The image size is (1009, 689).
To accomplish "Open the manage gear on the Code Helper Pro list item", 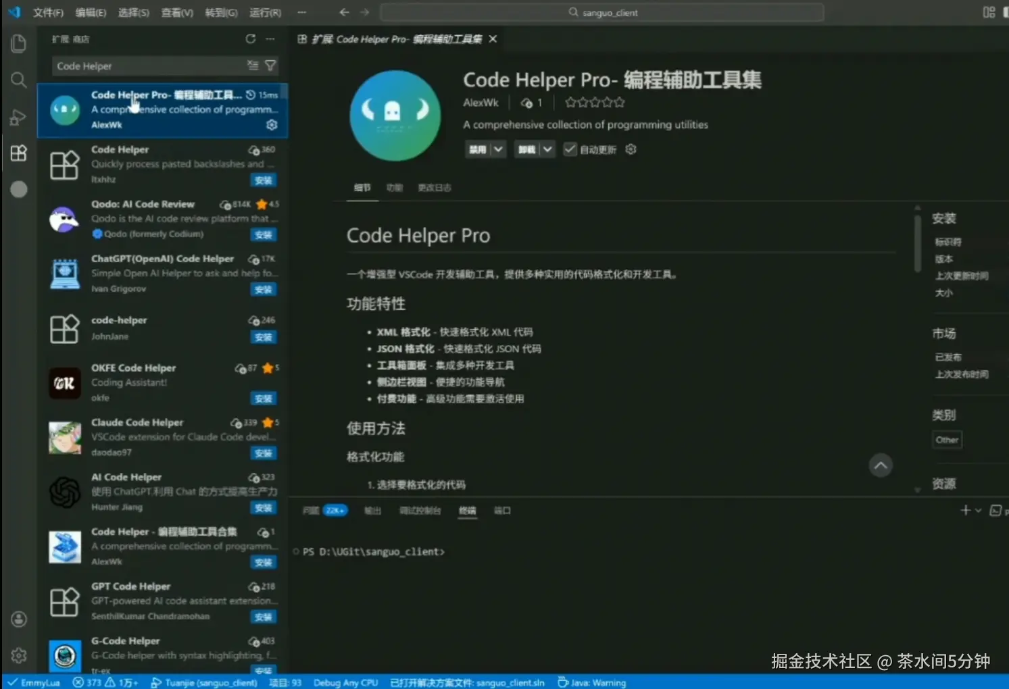I will tap(272, 124).
